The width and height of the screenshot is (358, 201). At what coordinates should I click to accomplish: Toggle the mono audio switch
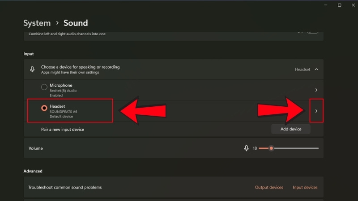312,32
